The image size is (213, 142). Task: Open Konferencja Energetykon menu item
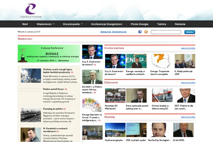106,24
